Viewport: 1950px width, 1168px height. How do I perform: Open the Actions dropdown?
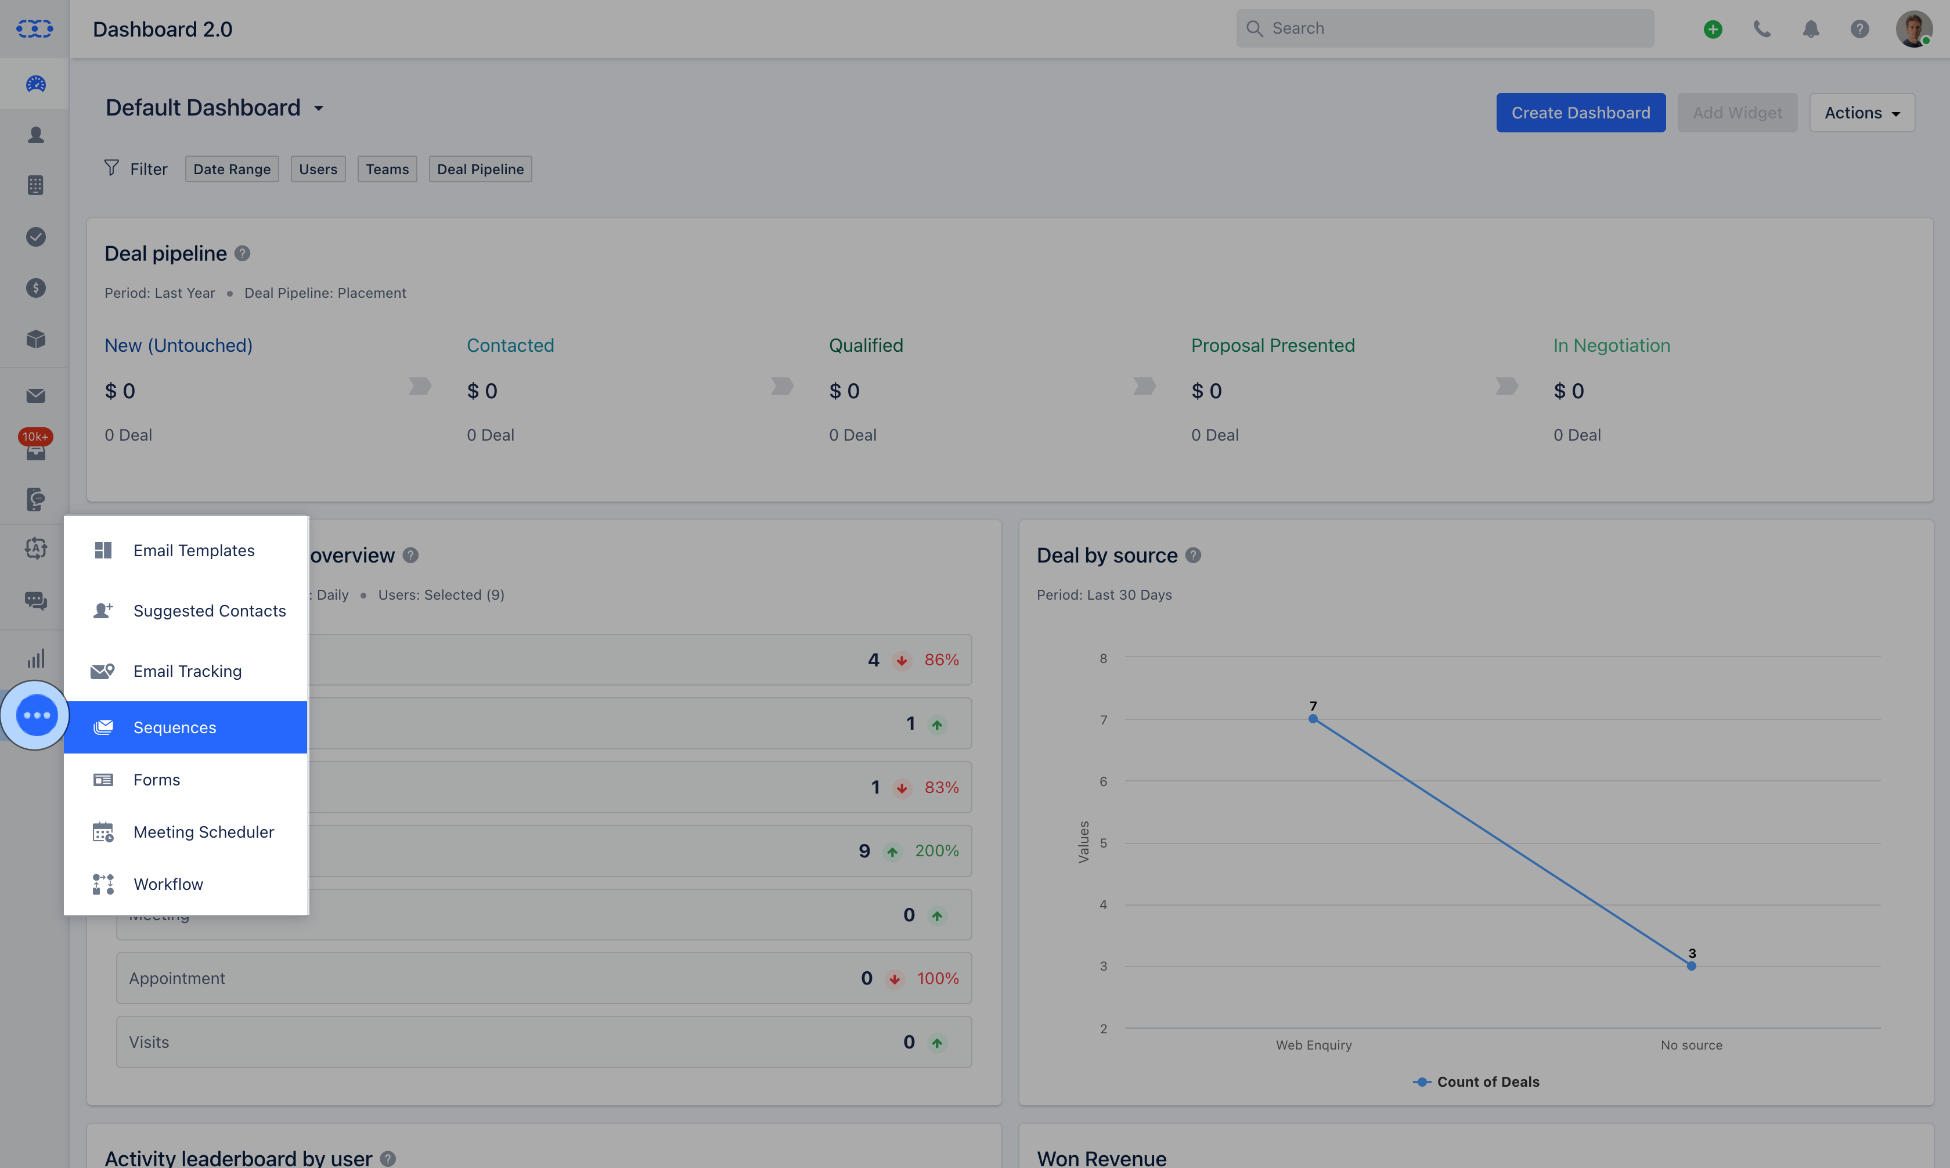tap(1862, 113)
